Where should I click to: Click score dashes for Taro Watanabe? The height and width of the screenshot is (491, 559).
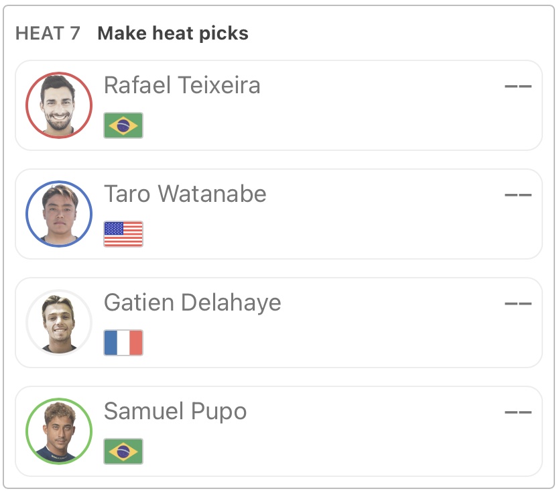pyautogui.click(x=517, y=195)
